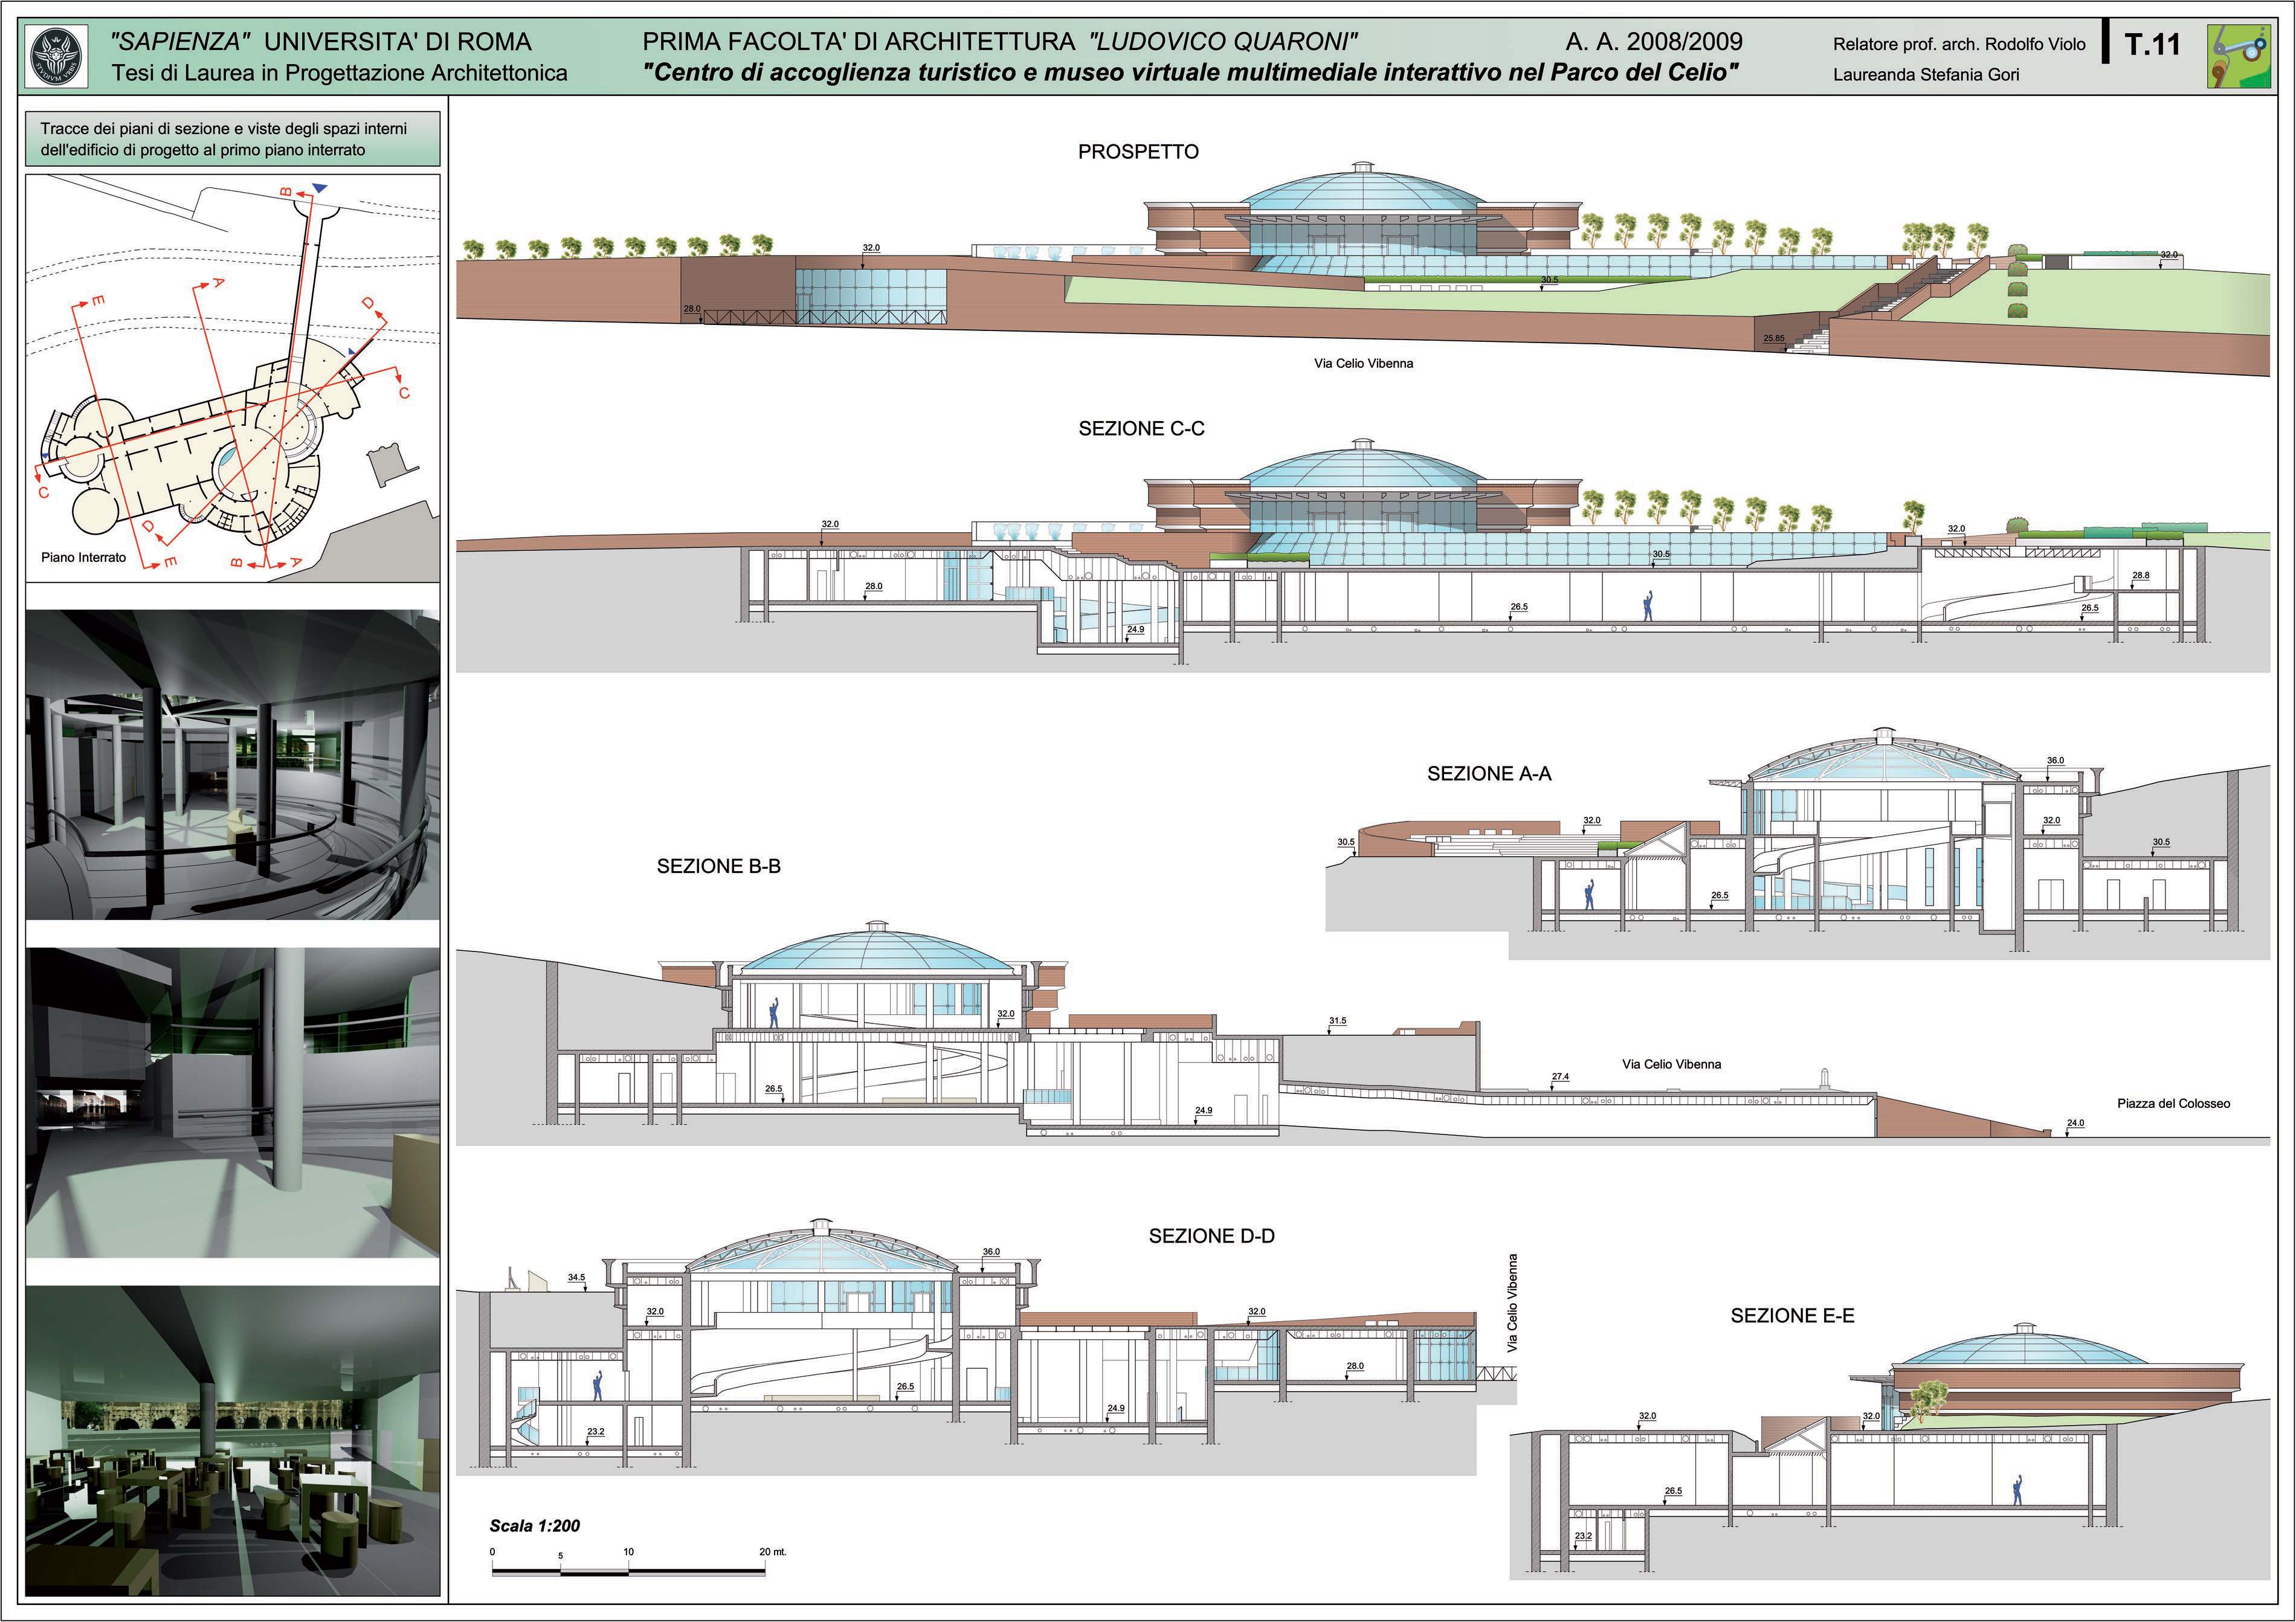The height and width of the screenshot is (1622, 2296).
Task: Click the PROSPETTO heading
Action: click(1138, 152)
